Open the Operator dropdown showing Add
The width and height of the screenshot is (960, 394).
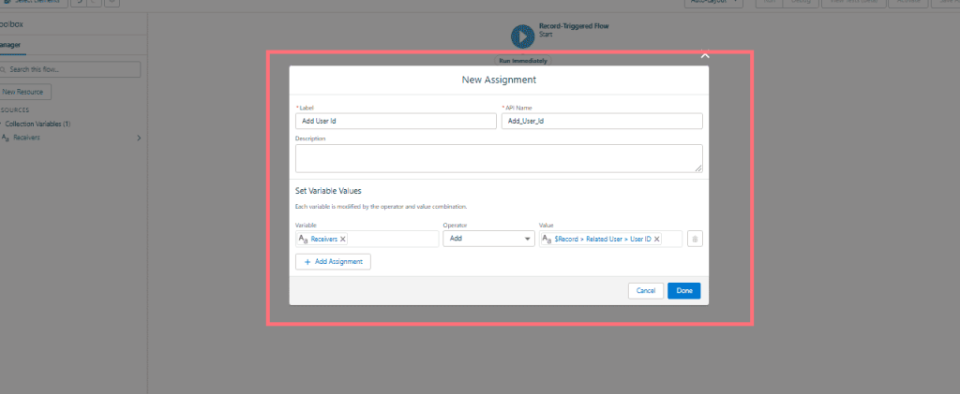pyautogui.click(x=487, y=239)
